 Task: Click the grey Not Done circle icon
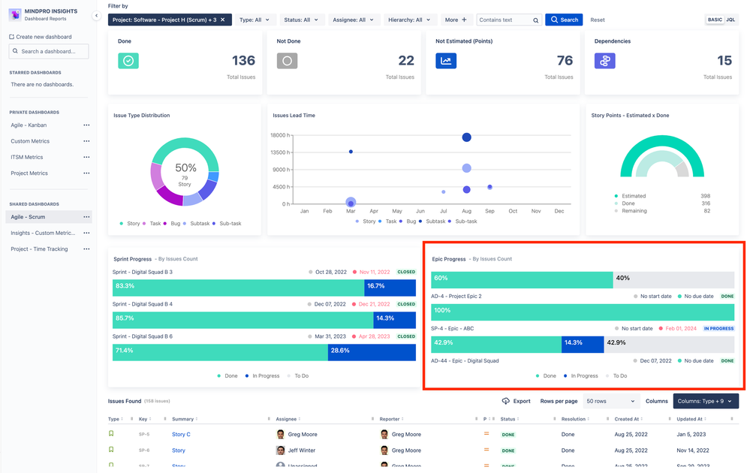point(287,61)
